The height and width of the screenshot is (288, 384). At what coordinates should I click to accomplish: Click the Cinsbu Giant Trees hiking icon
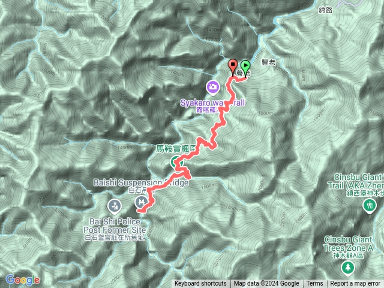(370, 205)
